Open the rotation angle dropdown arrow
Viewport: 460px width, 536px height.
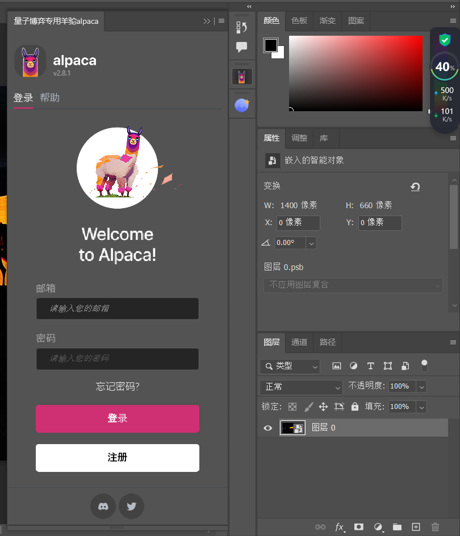click(x=311, y=243)
